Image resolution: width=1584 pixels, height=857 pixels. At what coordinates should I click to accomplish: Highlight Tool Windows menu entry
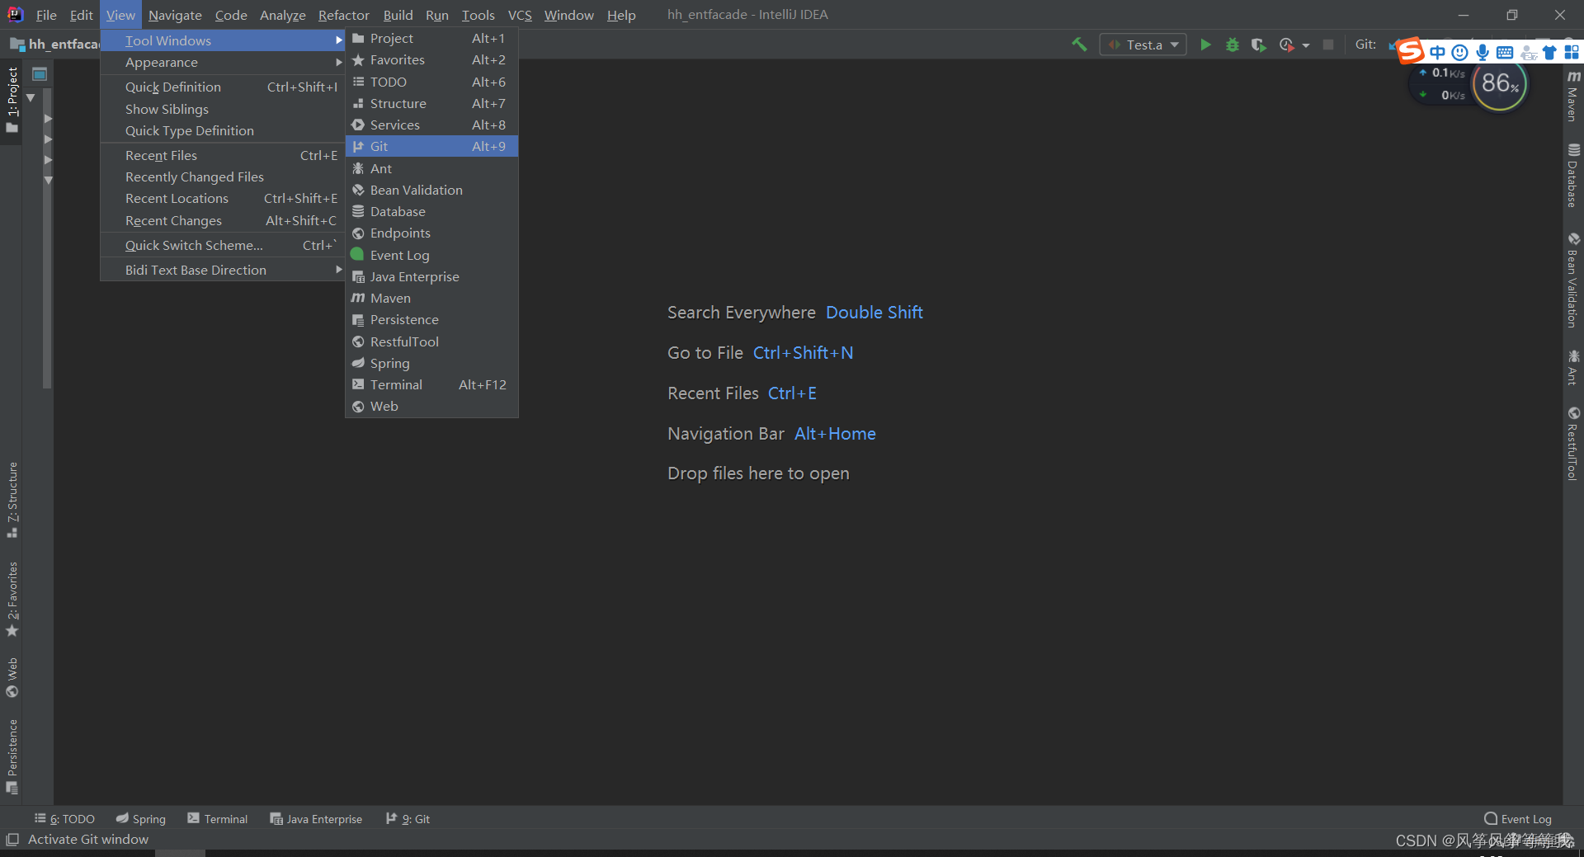tap(223, 40)
